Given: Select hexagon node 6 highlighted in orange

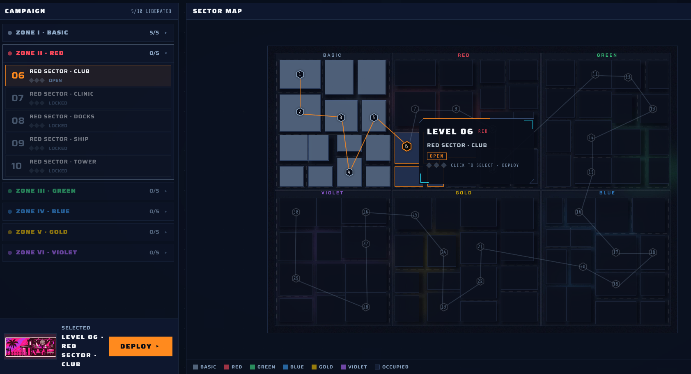Looking at the screenshot, I should click(406, 146).
